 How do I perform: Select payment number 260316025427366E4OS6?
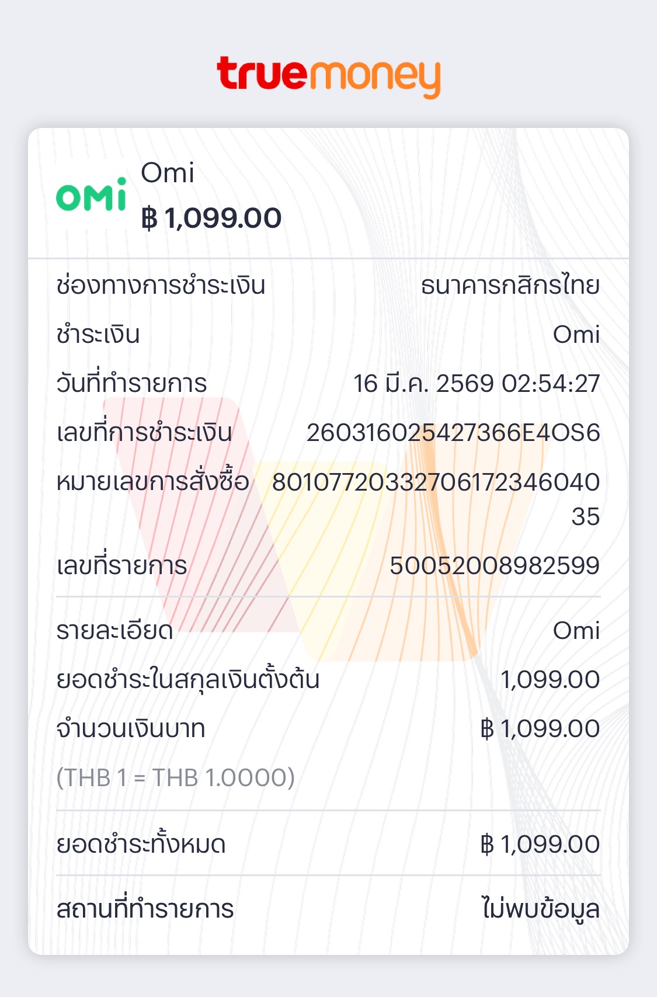453,433
